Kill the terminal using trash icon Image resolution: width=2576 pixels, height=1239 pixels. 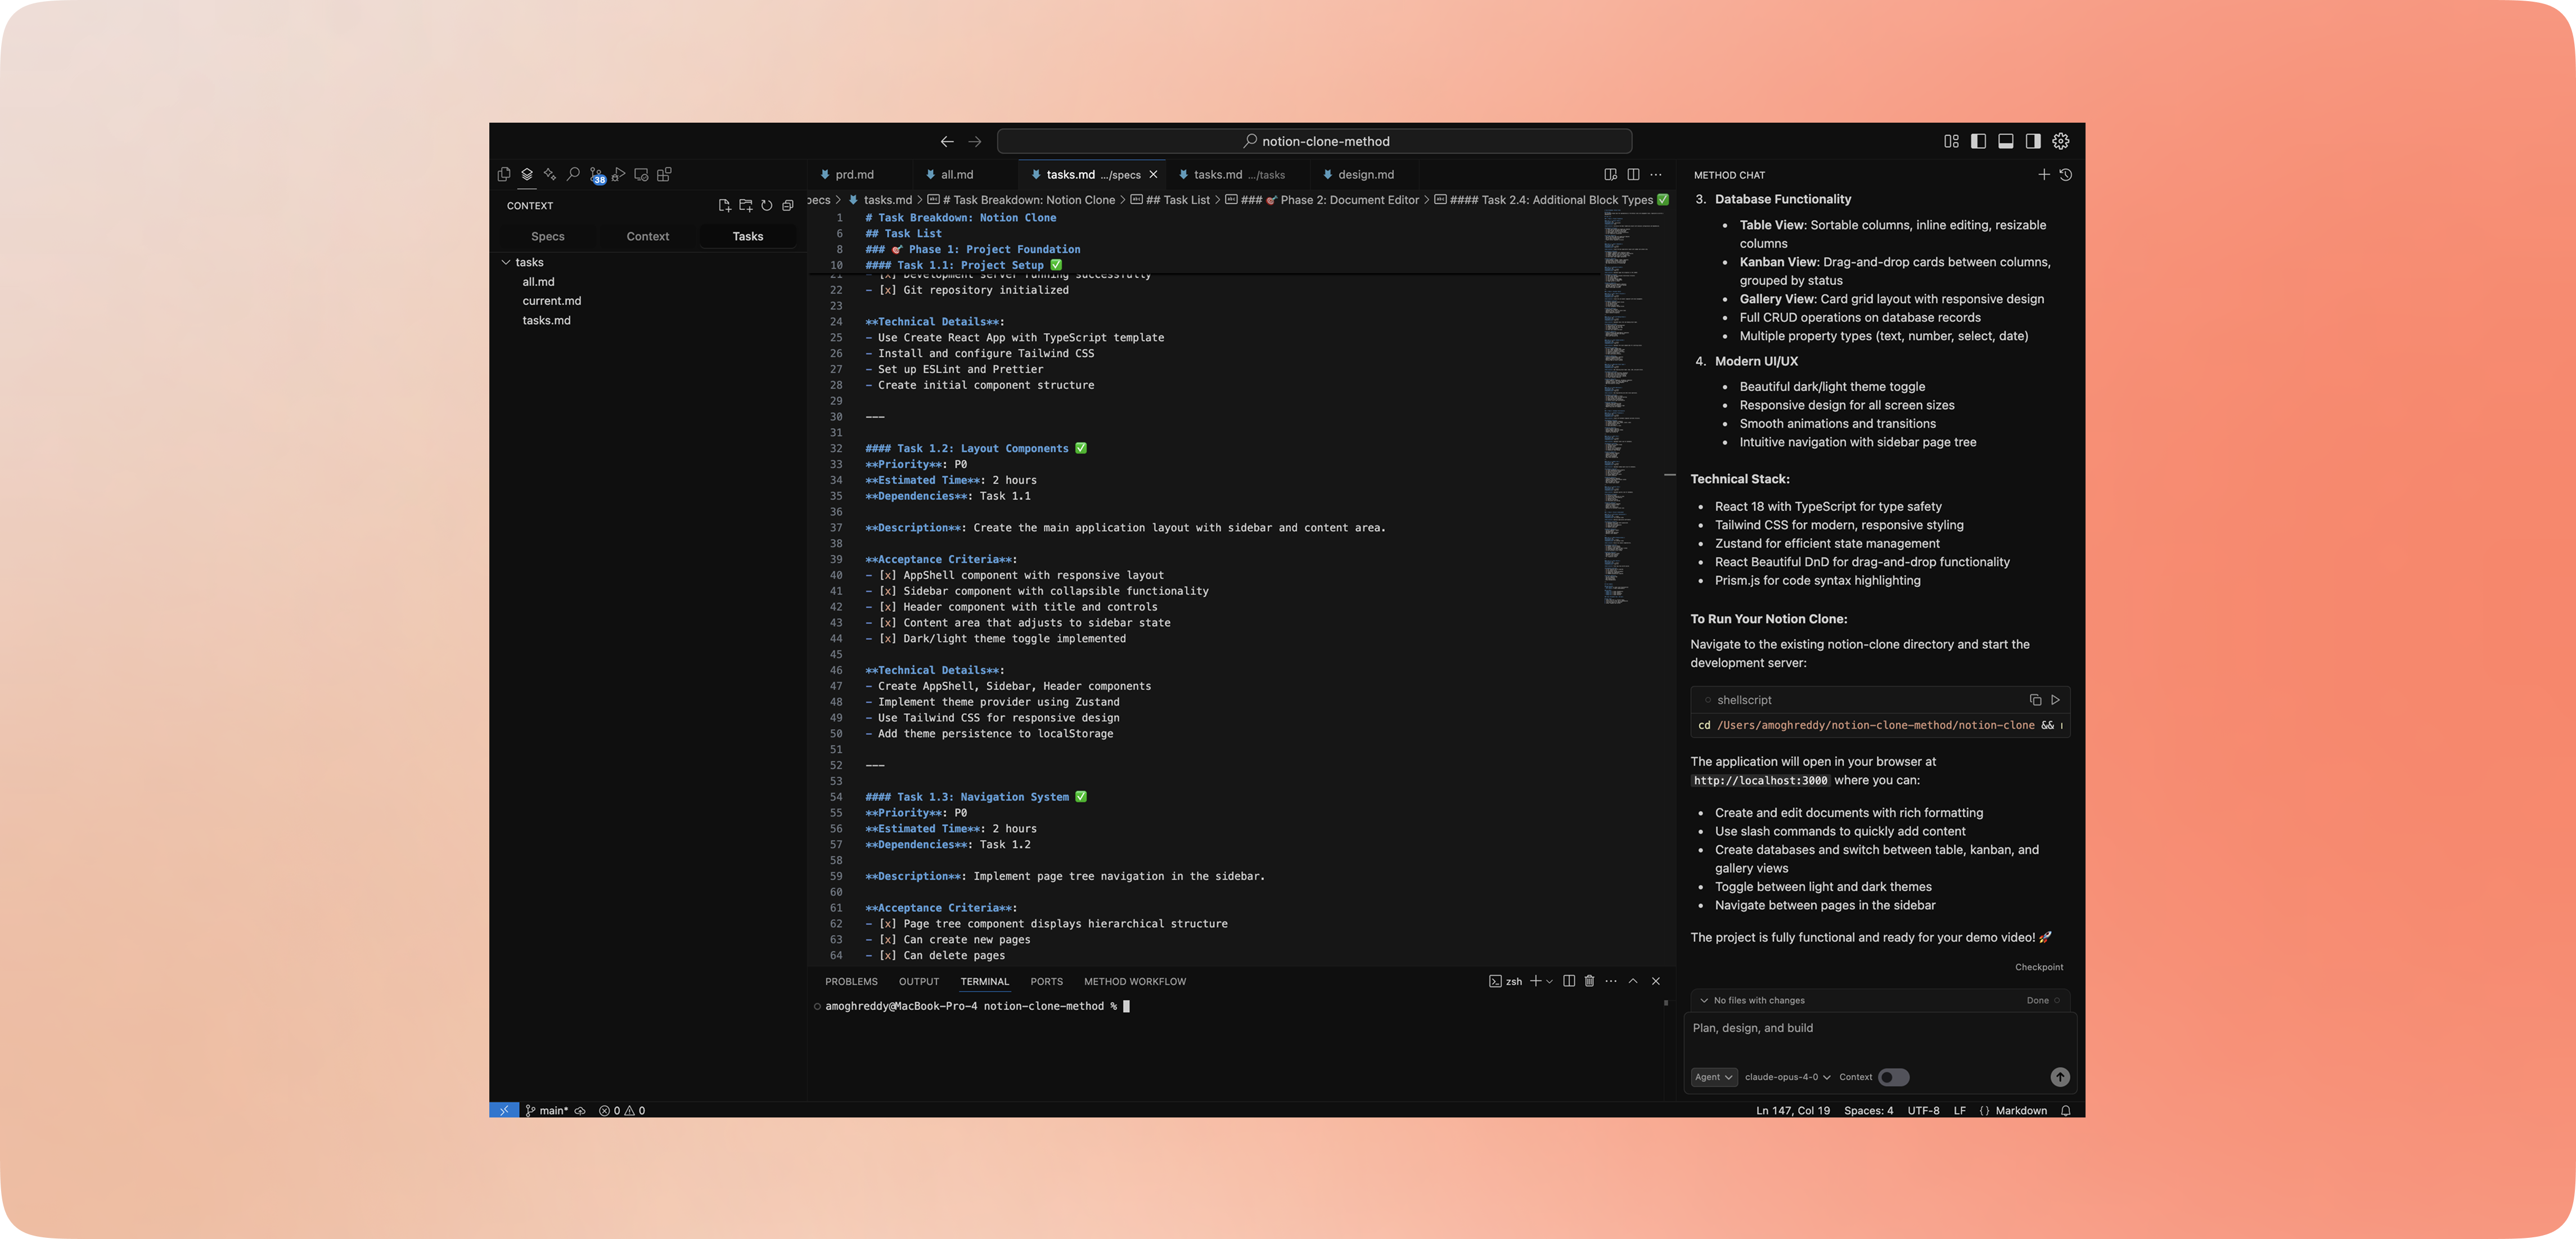click(x=1589, y=981)
